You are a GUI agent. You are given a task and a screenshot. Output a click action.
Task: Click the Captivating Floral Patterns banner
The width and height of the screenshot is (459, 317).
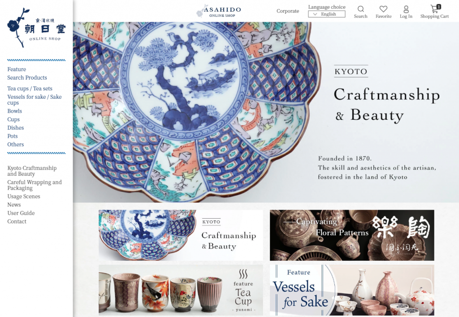coord(352,235)
